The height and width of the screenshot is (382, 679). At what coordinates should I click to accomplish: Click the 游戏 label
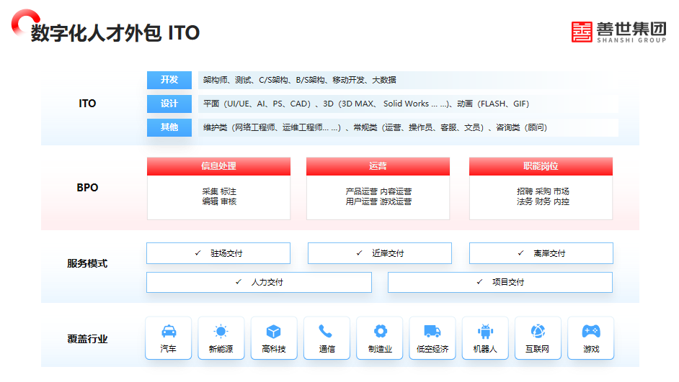pos(591,349)
